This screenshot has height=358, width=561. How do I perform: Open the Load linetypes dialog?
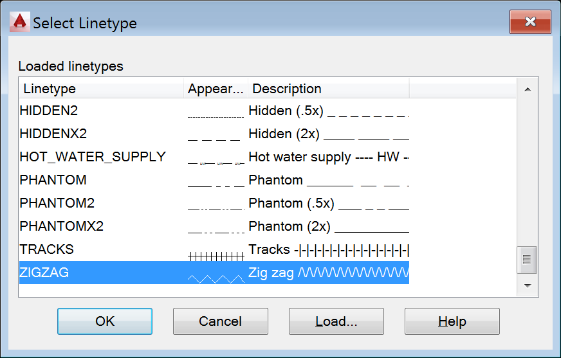pos(336,321)
